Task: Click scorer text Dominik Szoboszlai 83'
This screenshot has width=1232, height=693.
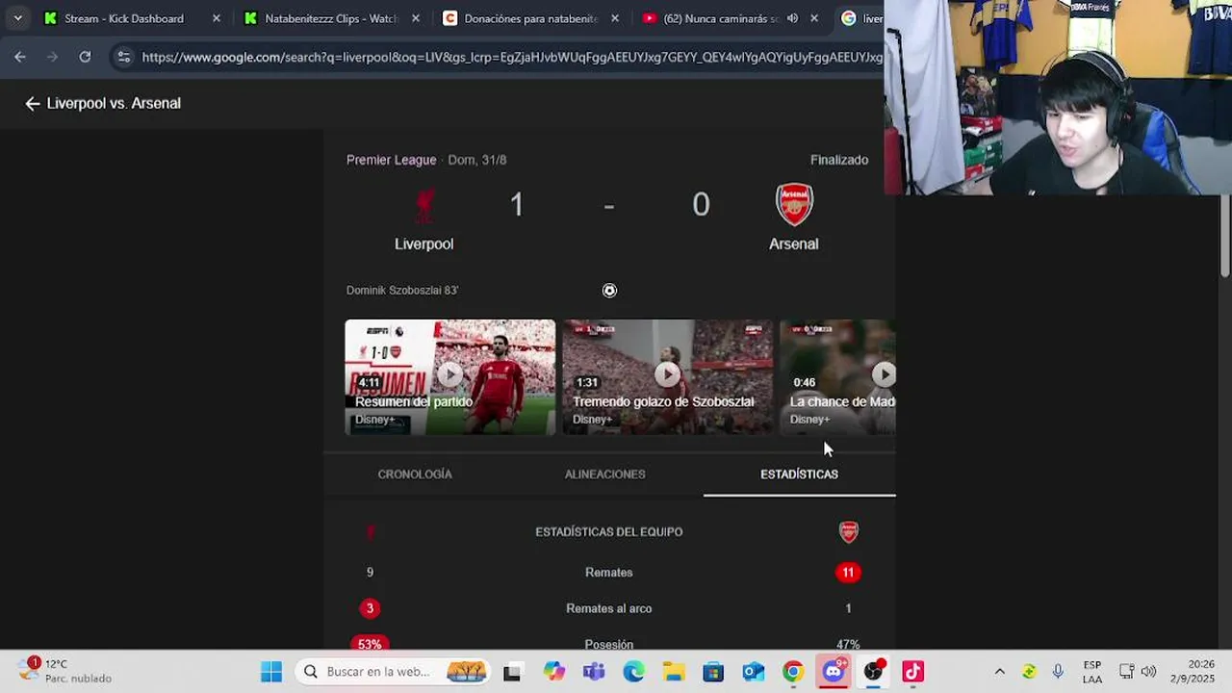Action: (402, 291)
